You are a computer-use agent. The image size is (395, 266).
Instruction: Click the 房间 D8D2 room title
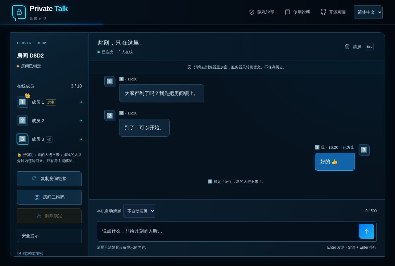(x=30, y=56)
